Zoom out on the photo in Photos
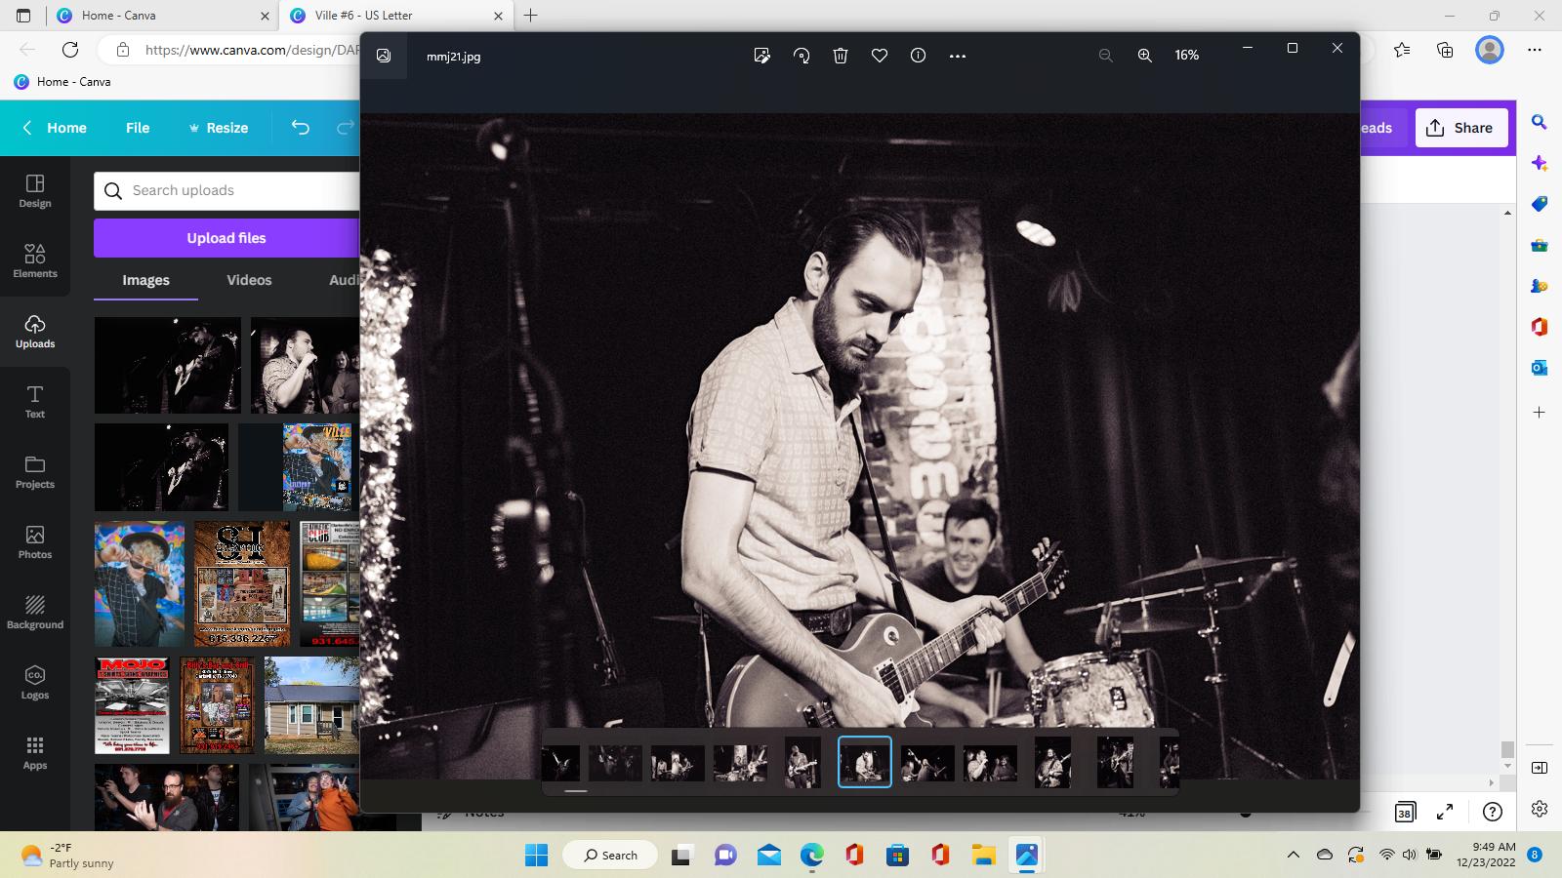The image size is (1562, 878). coord(1106,56)
